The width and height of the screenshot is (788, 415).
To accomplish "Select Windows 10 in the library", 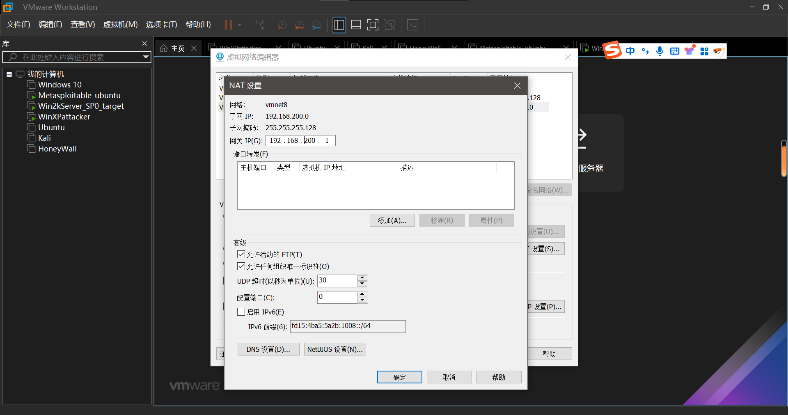I will 60,85.
